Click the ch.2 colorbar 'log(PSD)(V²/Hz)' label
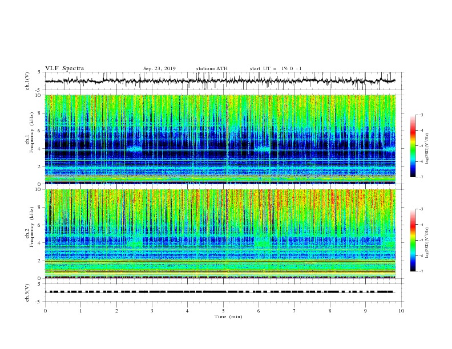Screen dimensions: 452x349 point(427,242)
